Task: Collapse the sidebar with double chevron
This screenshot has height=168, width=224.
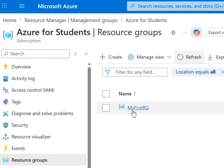Action: pyautogui.click(x=86, y=54)
